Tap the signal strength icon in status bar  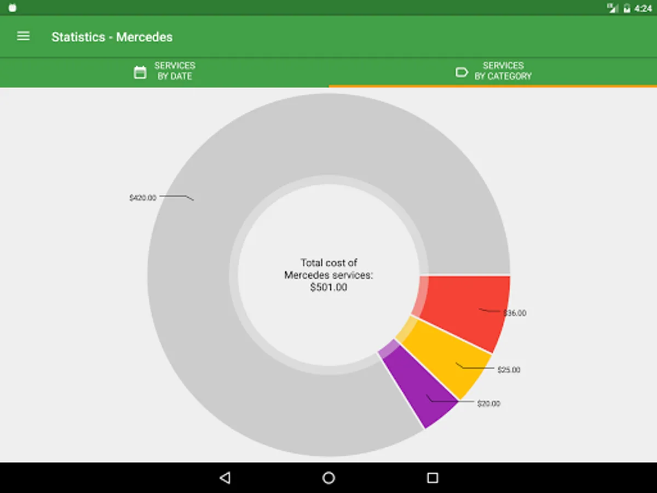[613, 8]
